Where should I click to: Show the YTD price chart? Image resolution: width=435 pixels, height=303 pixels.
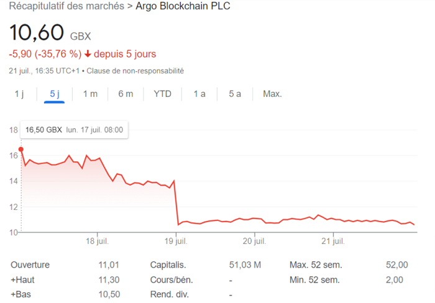[163, 94]
